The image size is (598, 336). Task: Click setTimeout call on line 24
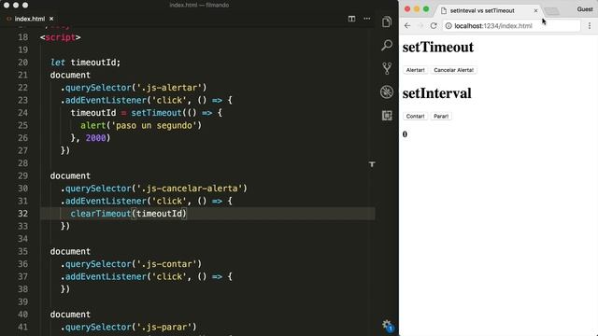click(156, 113)
